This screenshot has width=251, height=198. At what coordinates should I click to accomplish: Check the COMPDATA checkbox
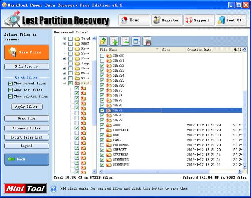click(x=102, y=130)
